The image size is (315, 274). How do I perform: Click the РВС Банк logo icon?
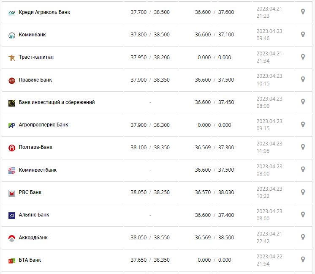[x=12, y=193]
